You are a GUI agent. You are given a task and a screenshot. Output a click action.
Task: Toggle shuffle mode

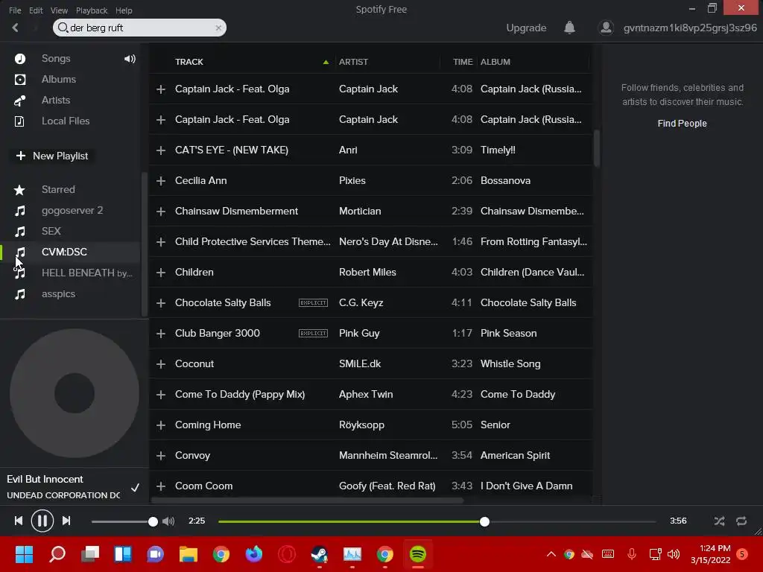[x=719, y=521]
